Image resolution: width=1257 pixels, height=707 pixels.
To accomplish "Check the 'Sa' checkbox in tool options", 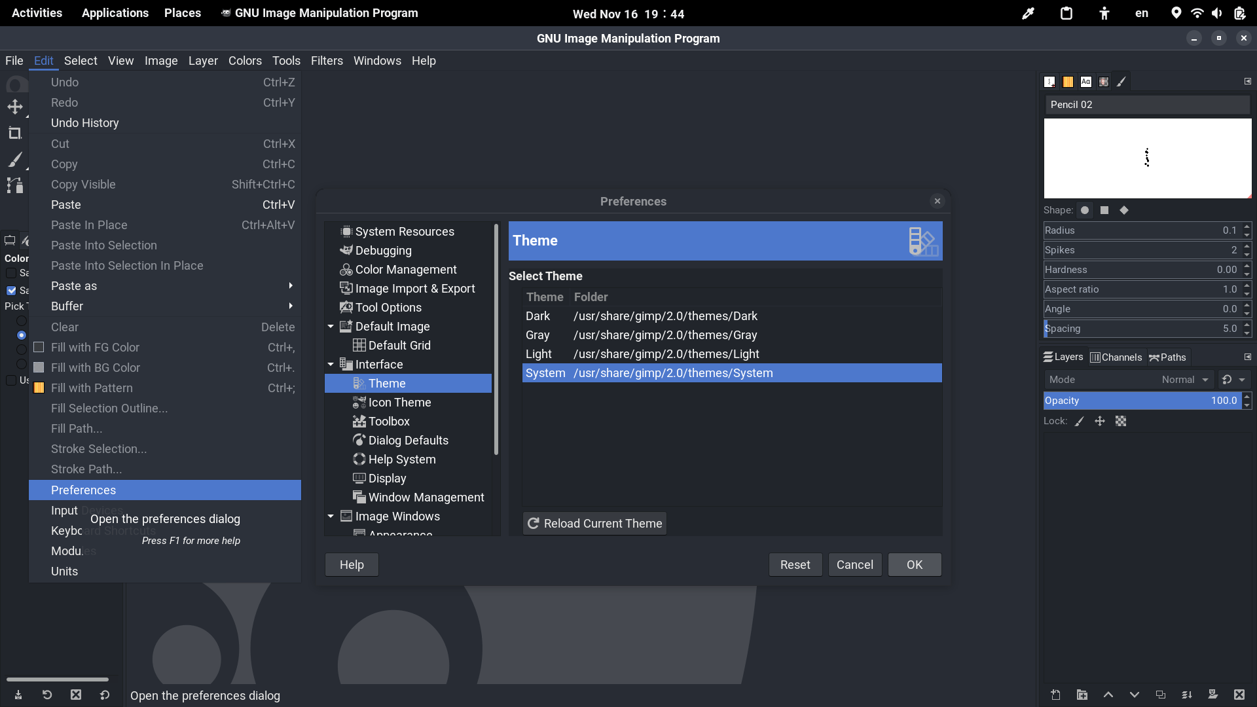I will (x=11, y=274).
